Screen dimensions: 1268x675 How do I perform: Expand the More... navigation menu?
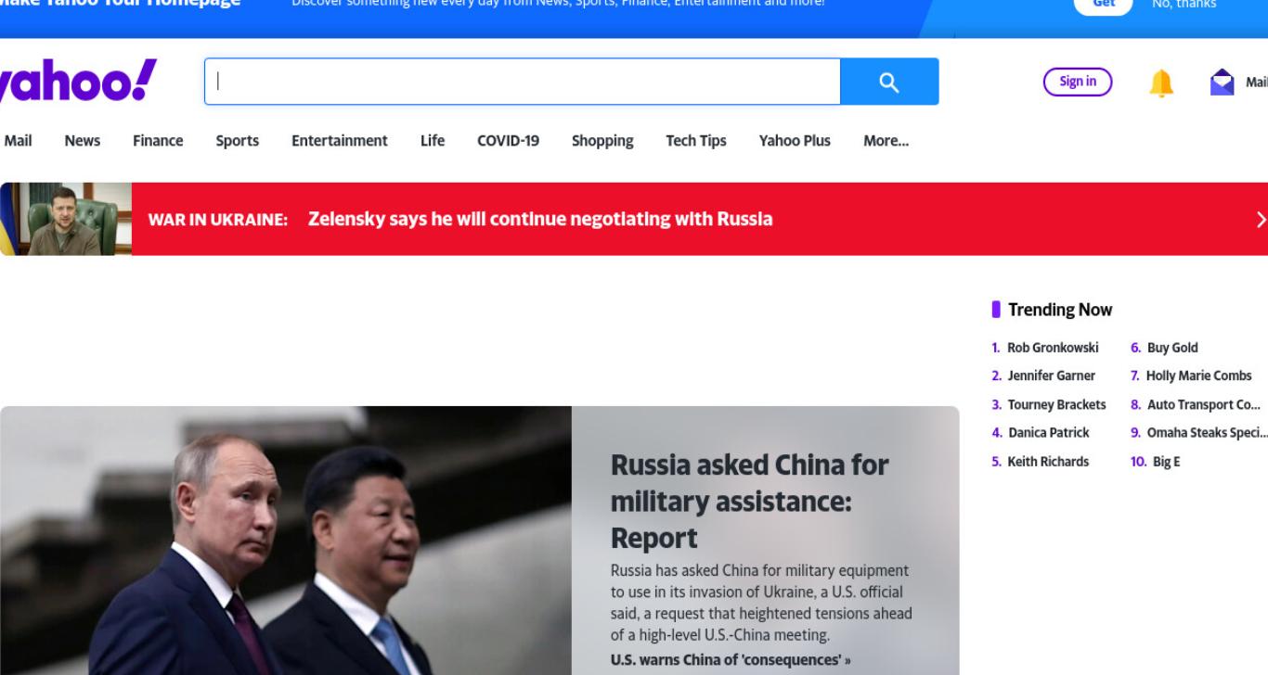[886, 141]
